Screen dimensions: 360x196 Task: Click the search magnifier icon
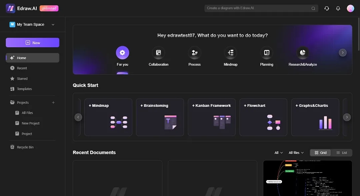(x=313, y=8)
